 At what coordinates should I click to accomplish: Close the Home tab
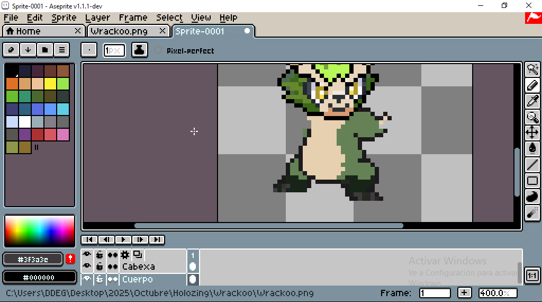tap(78, 31)
